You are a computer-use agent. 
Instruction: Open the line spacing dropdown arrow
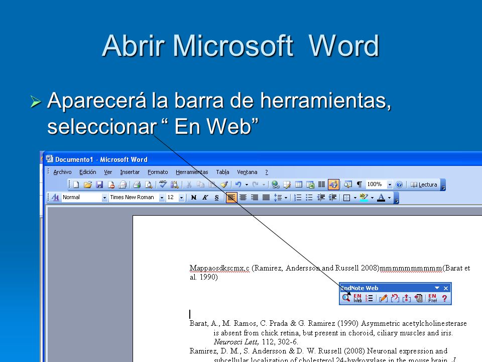pos(286,197)
